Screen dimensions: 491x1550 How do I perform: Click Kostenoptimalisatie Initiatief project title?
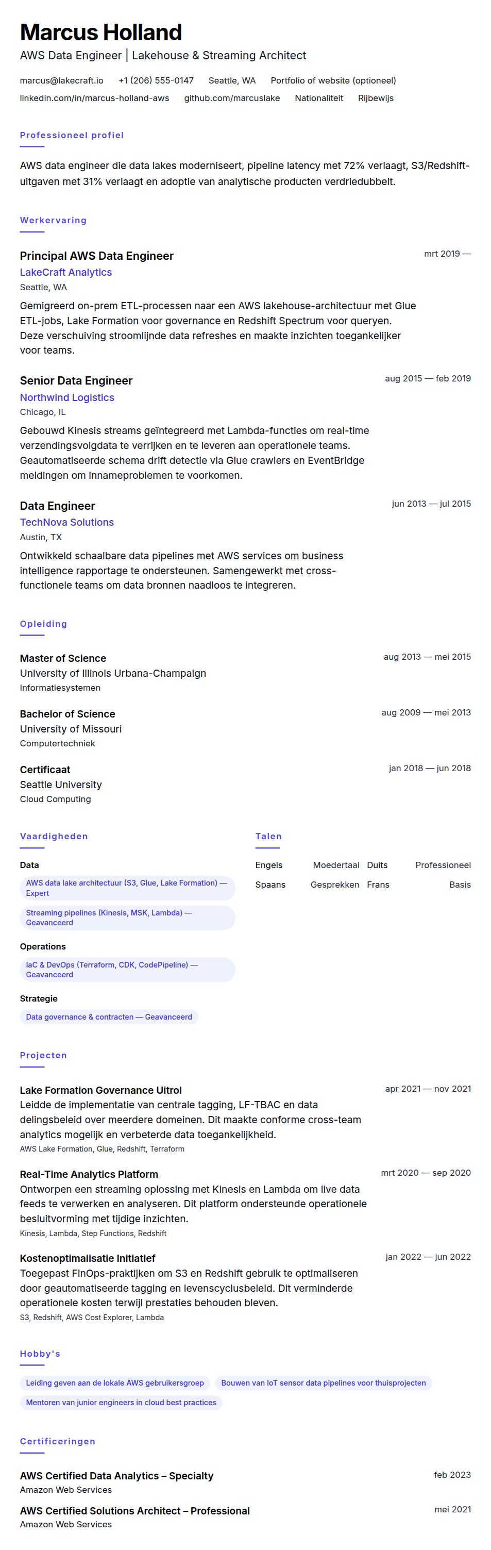click(88, 1258)
